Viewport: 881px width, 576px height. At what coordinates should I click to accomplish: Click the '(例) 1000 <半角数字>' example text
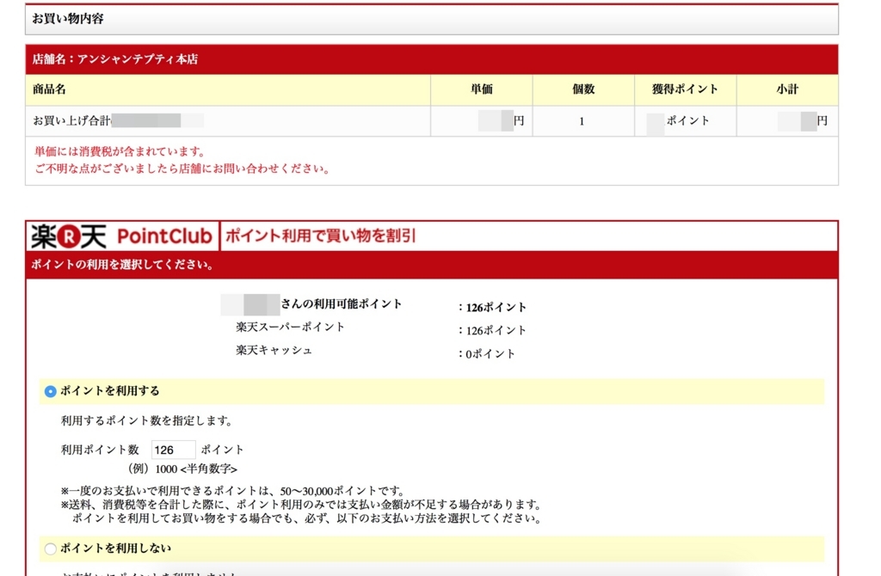182,469
